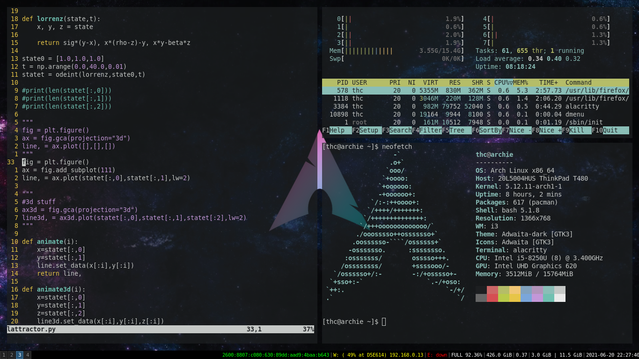Click the battery FULL 92.36% status indicator
The width and height of the screenshot is (639, 359).
click(x=466, y=355)
